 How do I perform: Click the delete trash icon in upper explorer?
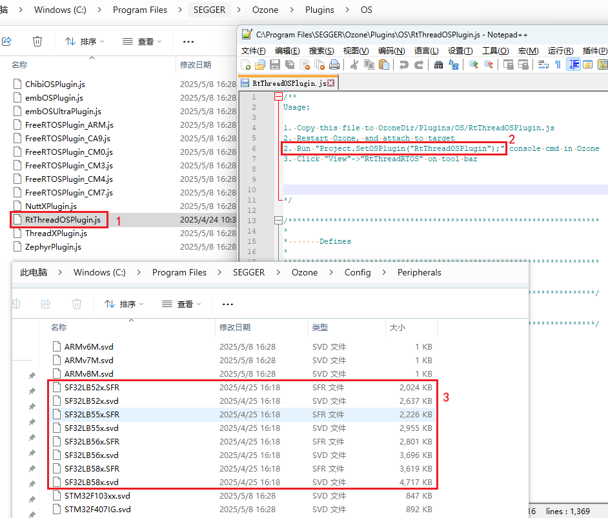tap(37, 41)
